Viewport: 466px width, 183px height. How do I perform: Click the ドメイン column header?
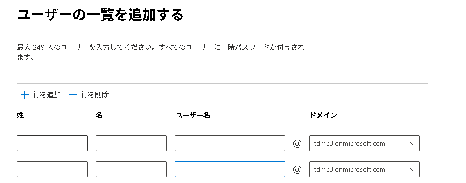click(323, 115)
